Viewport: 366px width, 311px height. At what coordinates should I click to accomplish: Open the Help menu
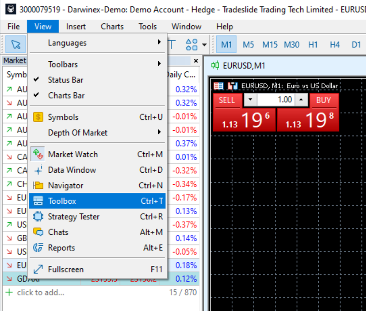click(x=224, y=27)
